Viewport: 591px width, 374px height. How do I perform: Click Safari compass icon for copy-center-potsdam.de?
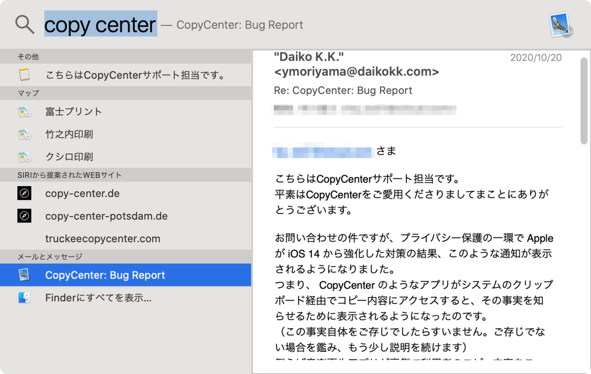(x=24, y=216)
